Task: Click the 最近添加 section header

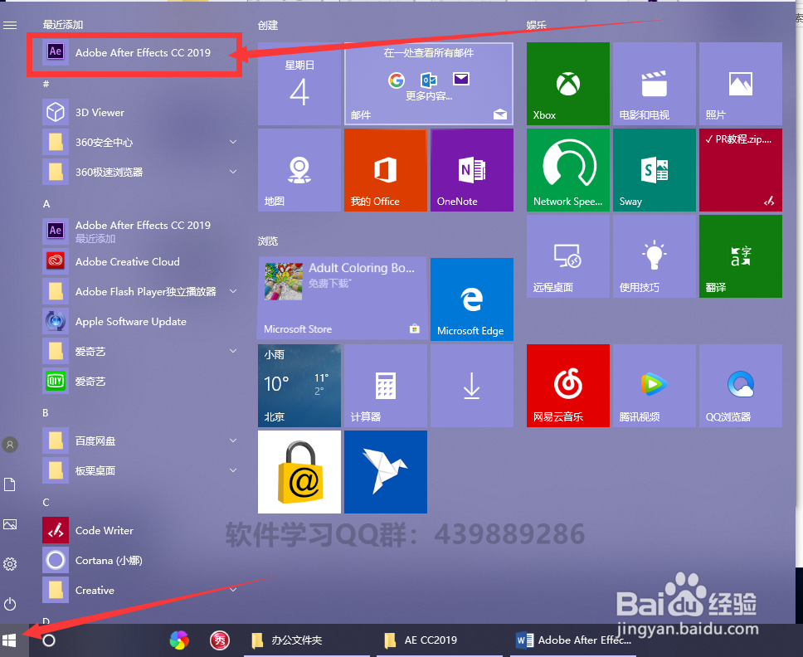Action: click(62, 25)
